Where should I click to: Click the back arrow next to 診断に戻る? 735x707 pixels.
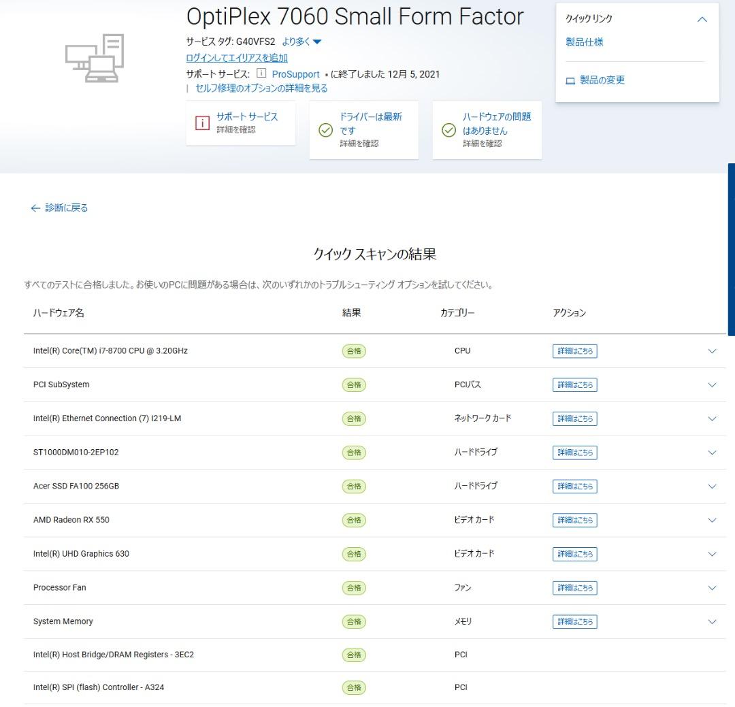35,208
